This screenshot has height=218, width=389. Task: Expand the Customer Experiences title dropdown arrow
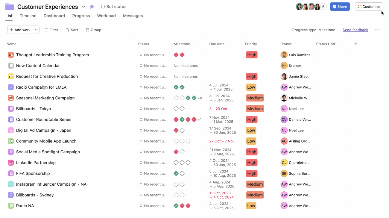click(x=83, y=7)
